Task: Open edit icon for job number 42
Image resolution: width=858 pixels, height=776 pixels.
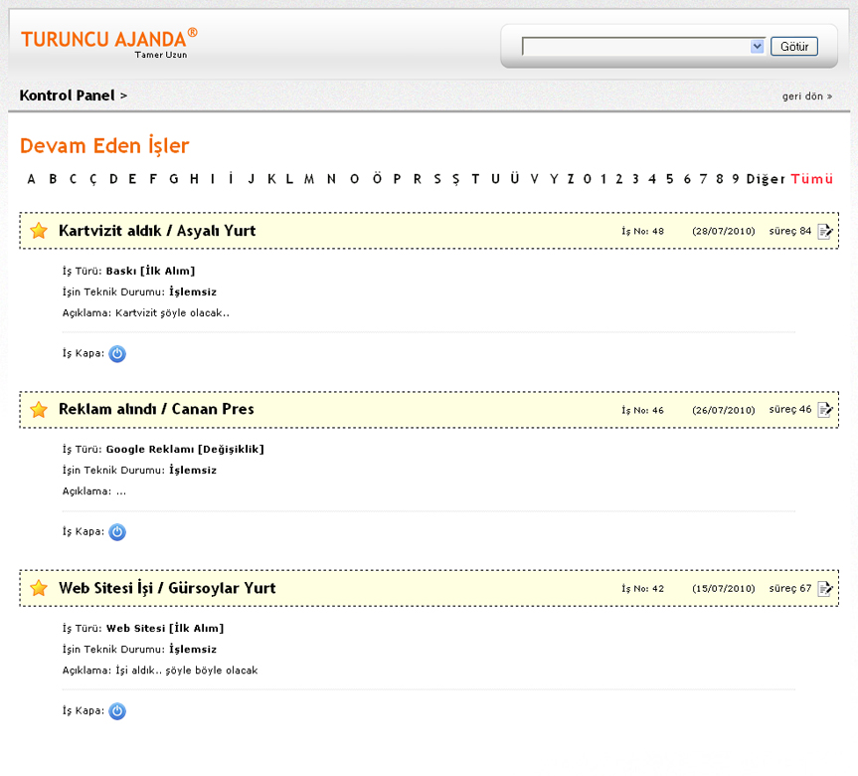Action: pyautogui.click(x=825, y=589)
